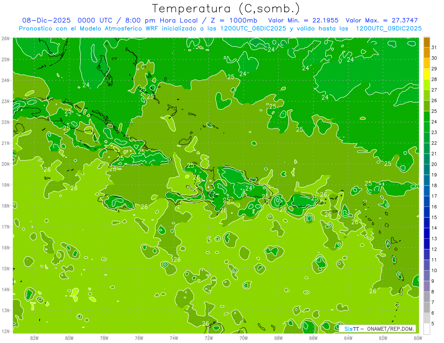
Task: Click the legend value 15
Action: (434, 217)
